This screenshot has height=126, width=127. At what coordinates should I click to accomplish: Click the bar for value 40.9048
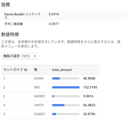click(x=66, y=78)
